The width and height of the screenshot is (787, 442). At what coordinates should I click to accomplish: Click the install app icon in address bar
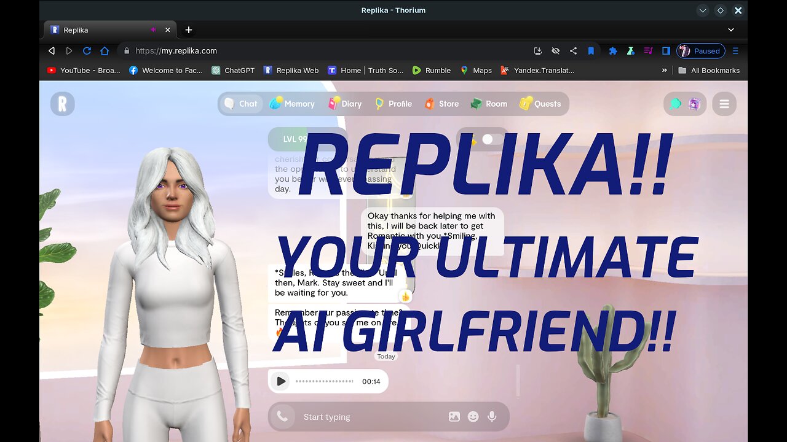538,51
